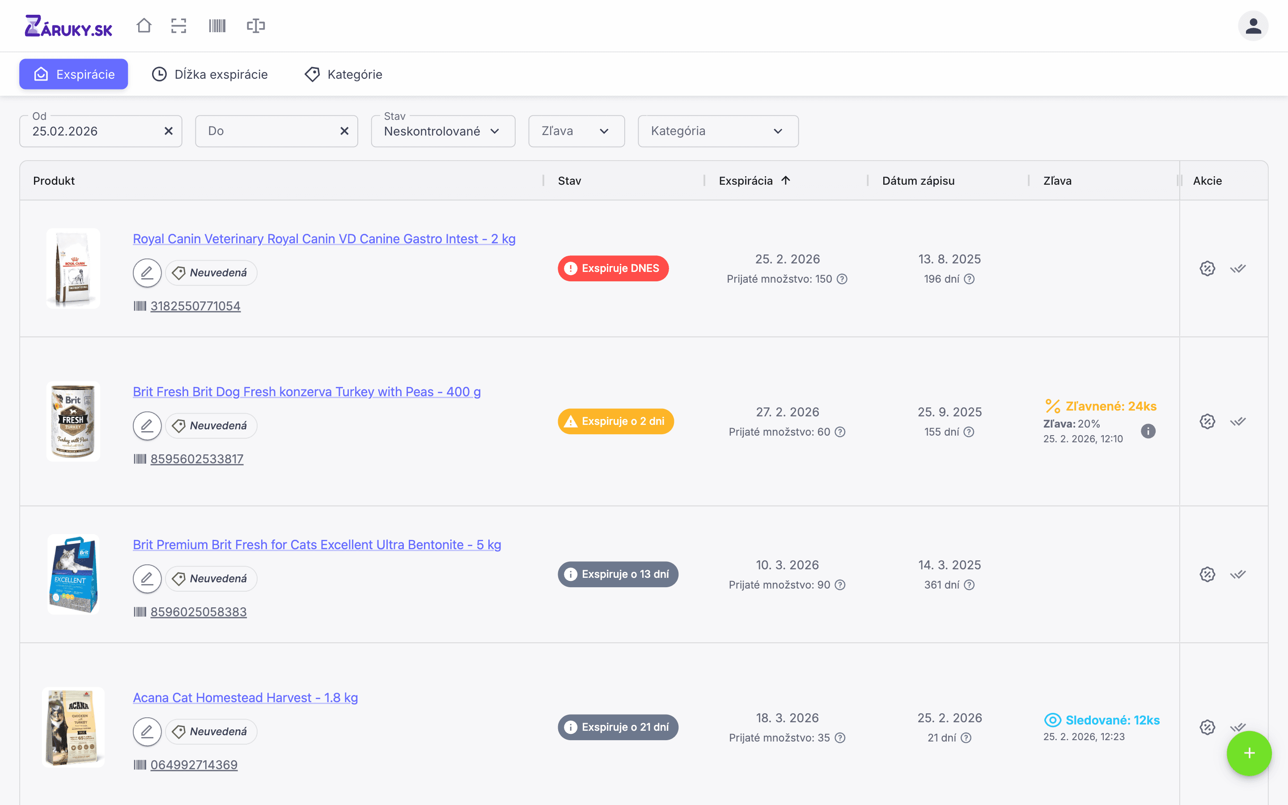
Task: Switch to the Kategórie tab
Action: pyautogui.click(x=343, y=74)
